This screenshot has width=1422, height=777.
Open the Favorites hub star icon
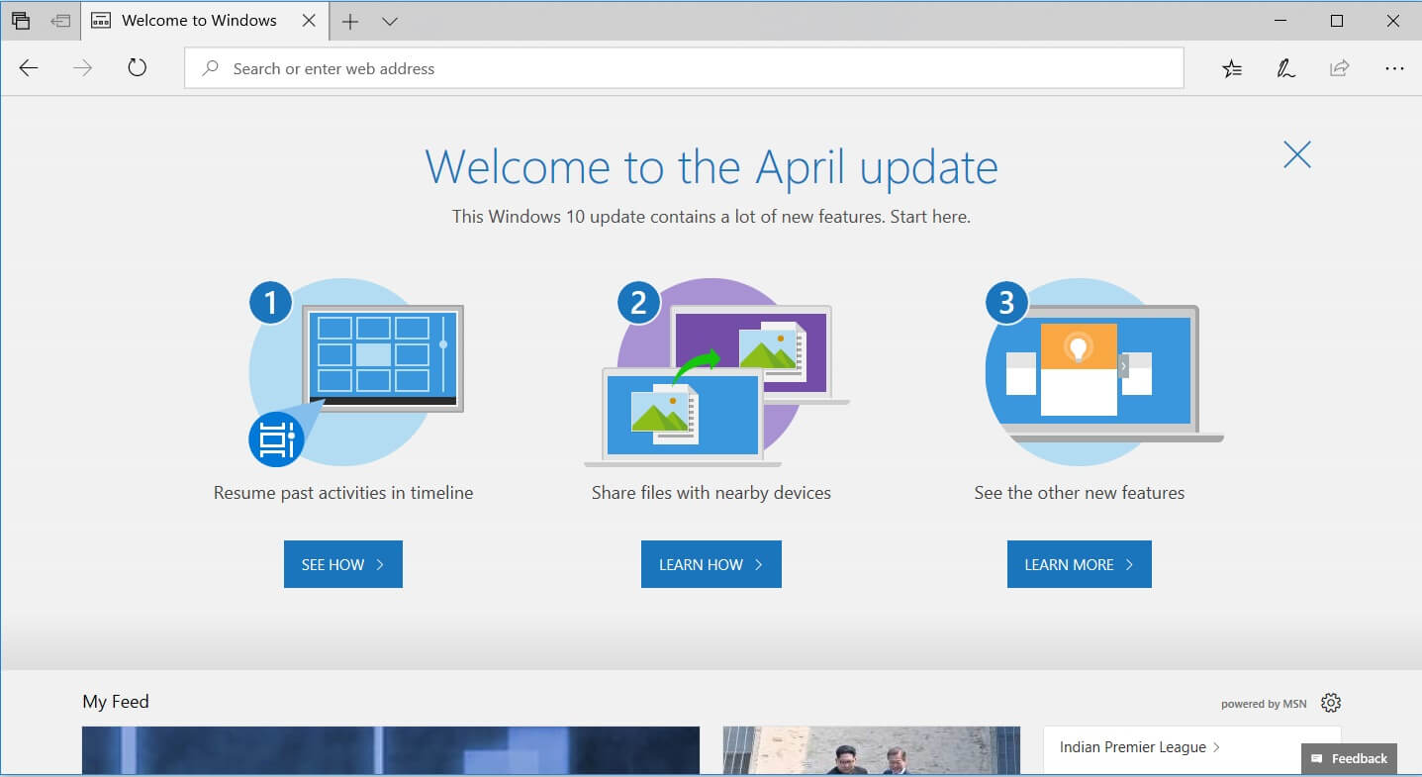pyautogui.click(x=1232, y=68)
